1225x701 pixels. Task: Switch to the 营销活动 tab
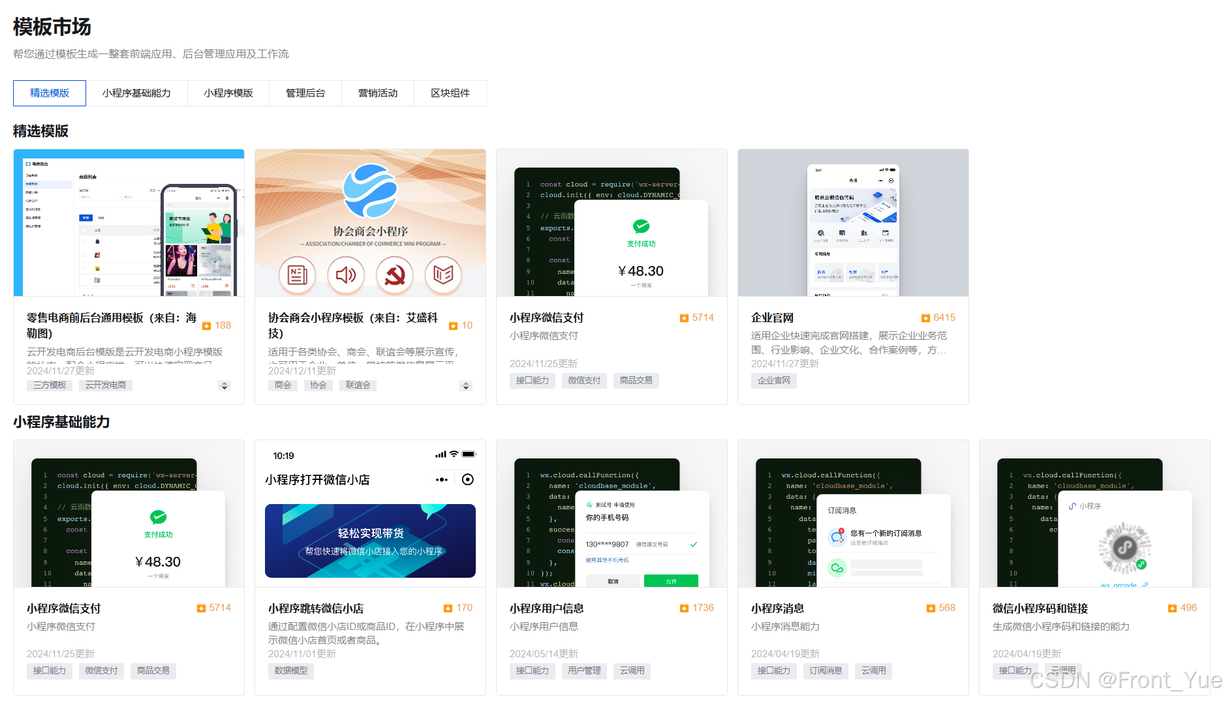pyautogui.click(x=377, y=93)
